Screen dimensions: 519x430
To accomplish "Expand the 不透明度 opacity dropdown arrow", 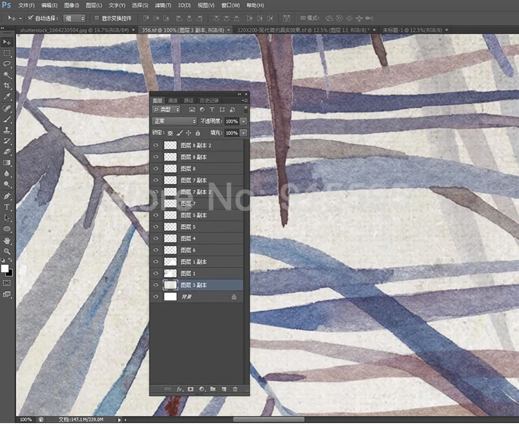I will pyautogui.click(x=244, y=121).
